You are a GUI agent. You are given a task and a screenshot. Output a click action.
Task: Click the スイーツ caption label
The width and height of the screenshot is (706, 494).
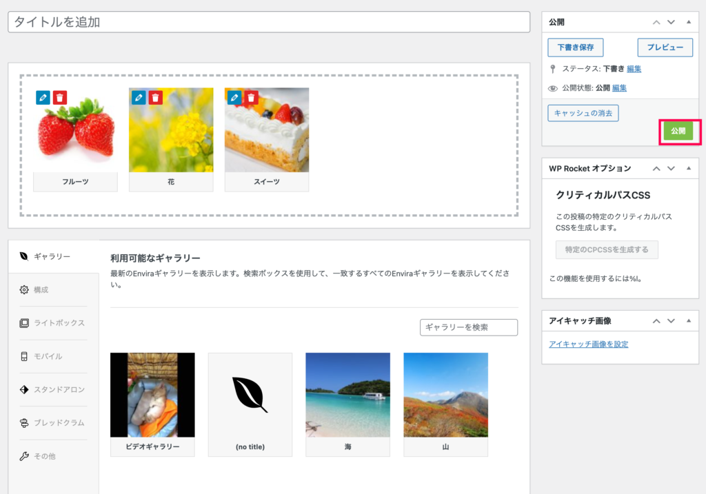click(x=267, y=182)
